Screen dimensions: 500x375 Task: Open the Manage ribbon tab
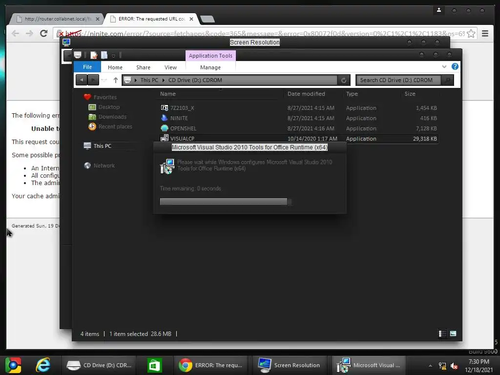210,67
